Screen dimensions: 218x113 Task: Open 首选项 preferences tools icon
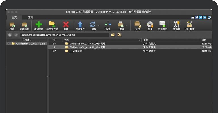(177, 25)
